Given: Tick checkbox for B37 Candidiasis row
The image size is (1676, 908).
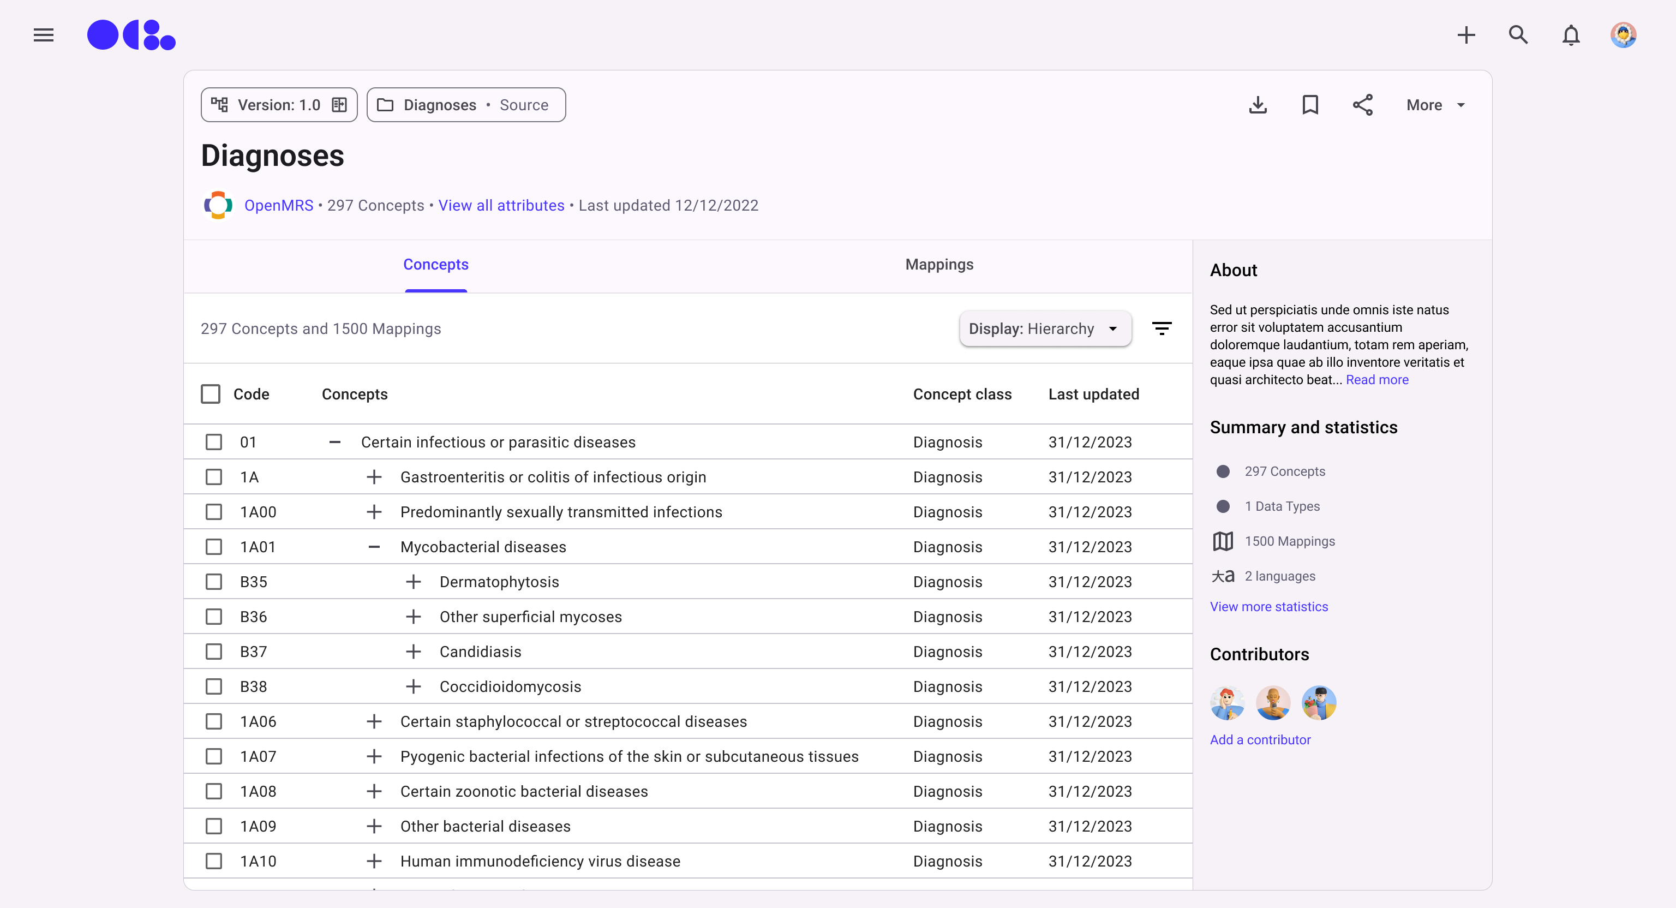Looking at the screenshot, I should tap(214, 652).
